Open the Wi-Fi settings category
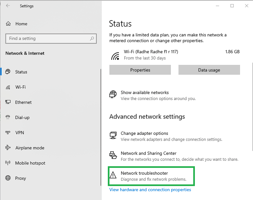Screen dimensions: 253x200 (x=20, y=87)
